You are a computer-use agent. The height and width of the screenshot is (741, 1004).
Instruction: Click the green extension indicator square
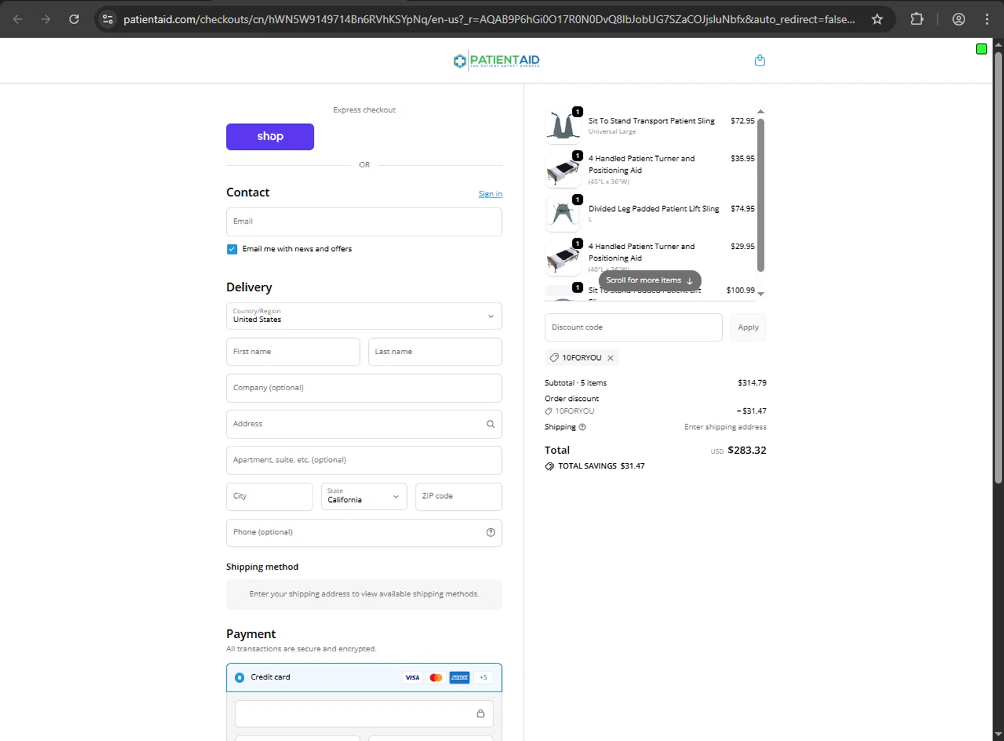pyautogui.click(x=981, y=49)
